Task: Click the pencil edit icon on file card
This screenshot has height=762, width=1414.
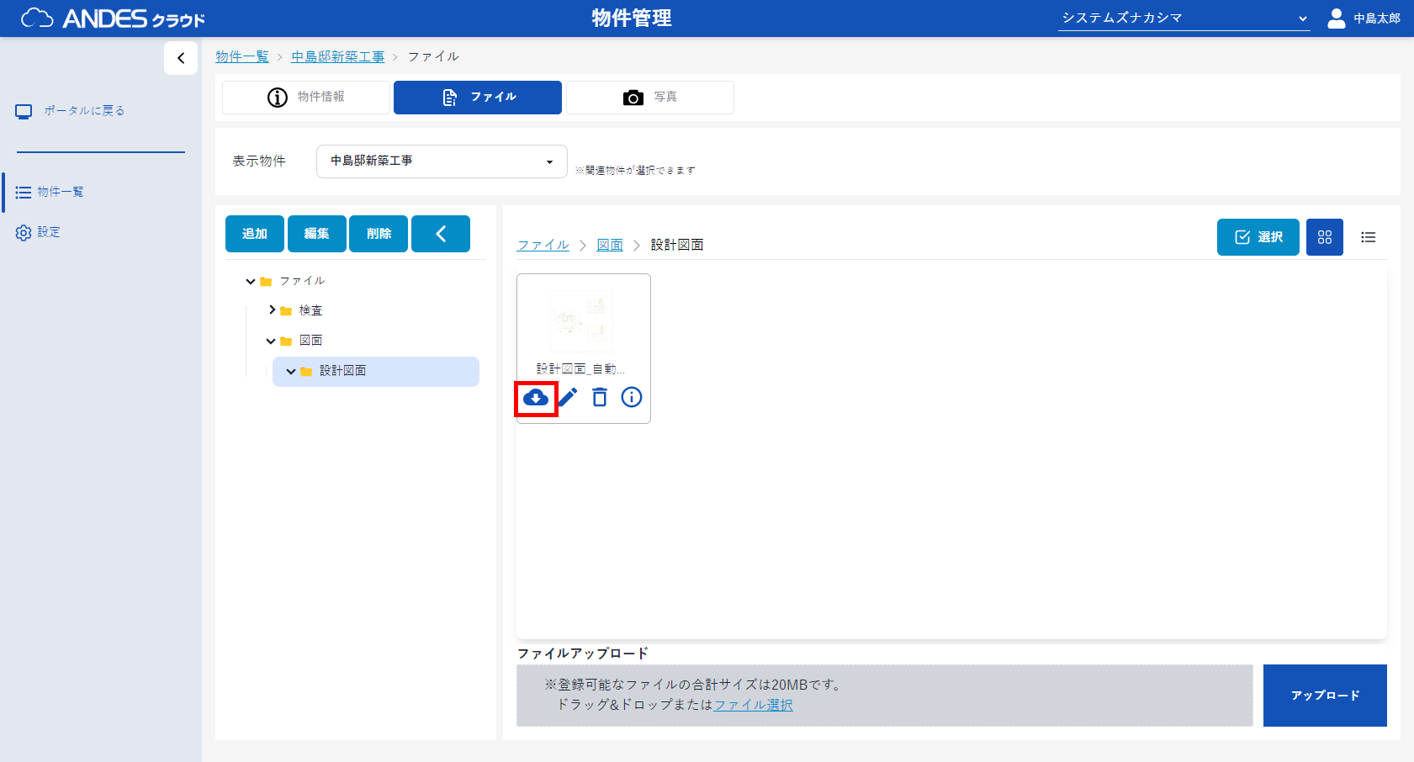Action: (x=568, y=397)
